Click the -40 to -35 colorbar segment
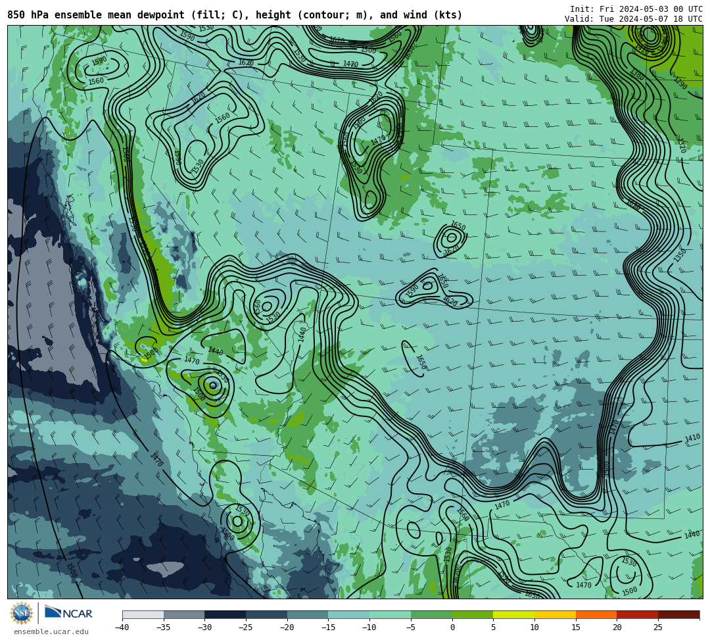Screen dimensions: 710x640 (x=143, y=614)
